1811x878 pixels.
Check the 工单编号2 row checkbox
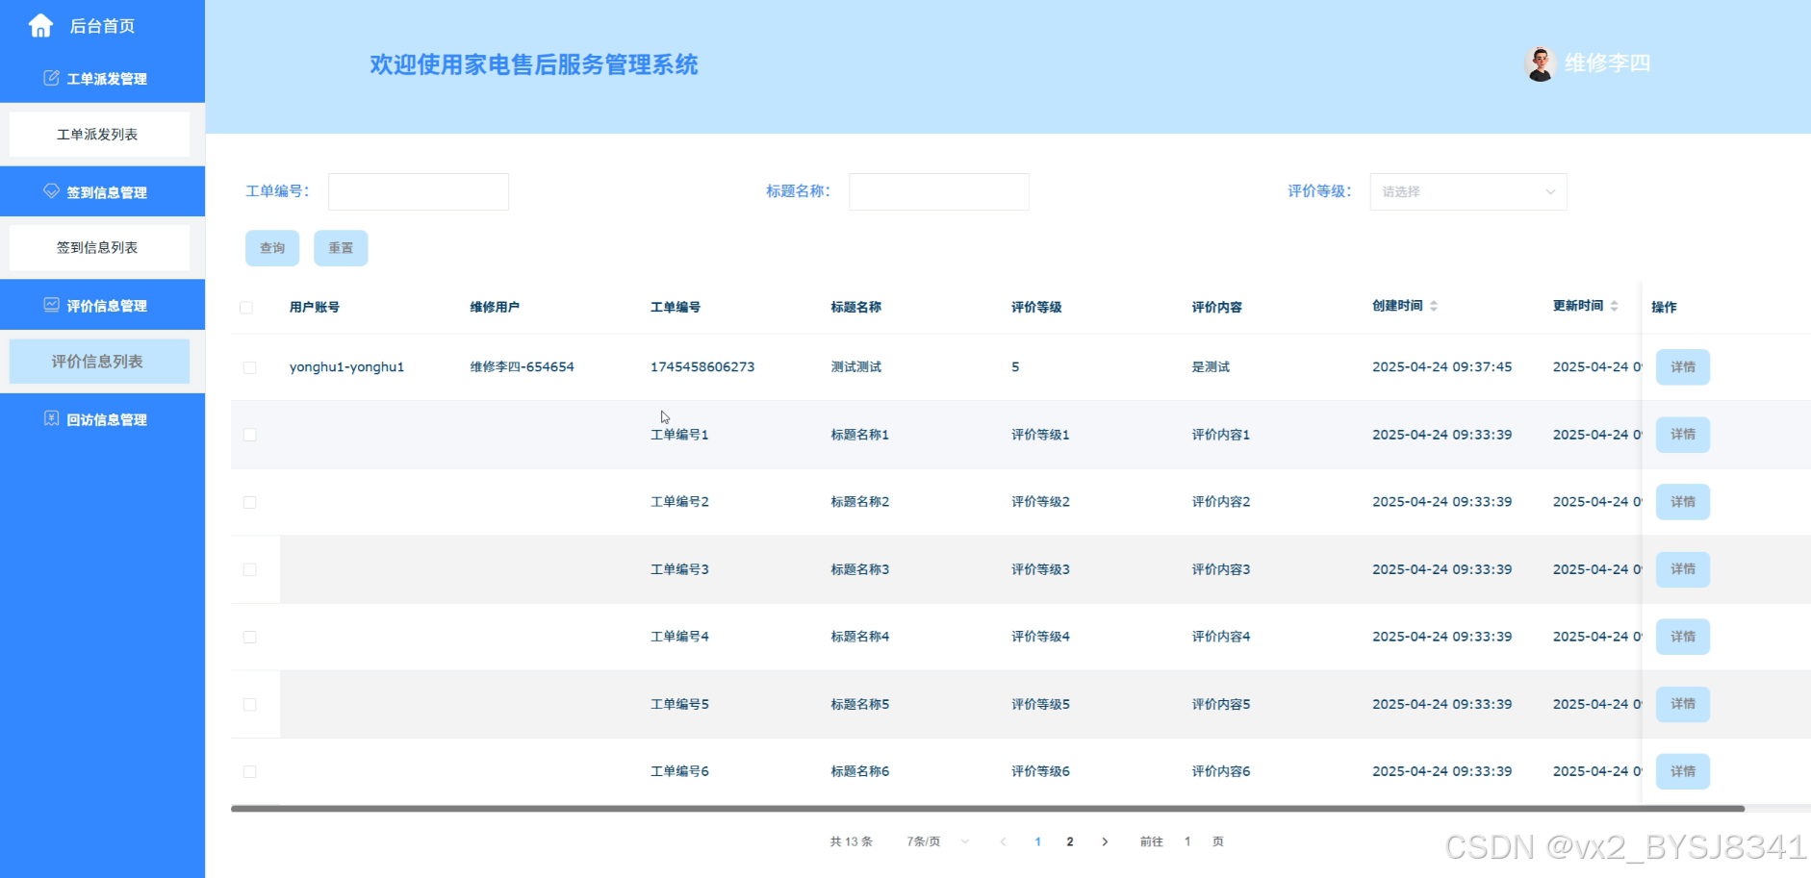coord(250,502)
